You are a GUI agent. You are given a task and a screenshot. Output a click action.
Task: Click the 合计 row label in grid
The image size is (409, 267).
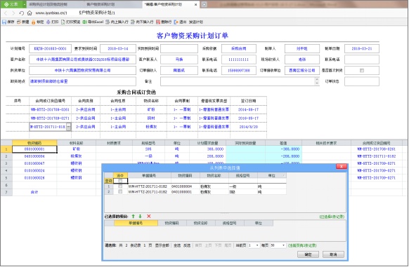pyautogui.click(x=34, y=192)
